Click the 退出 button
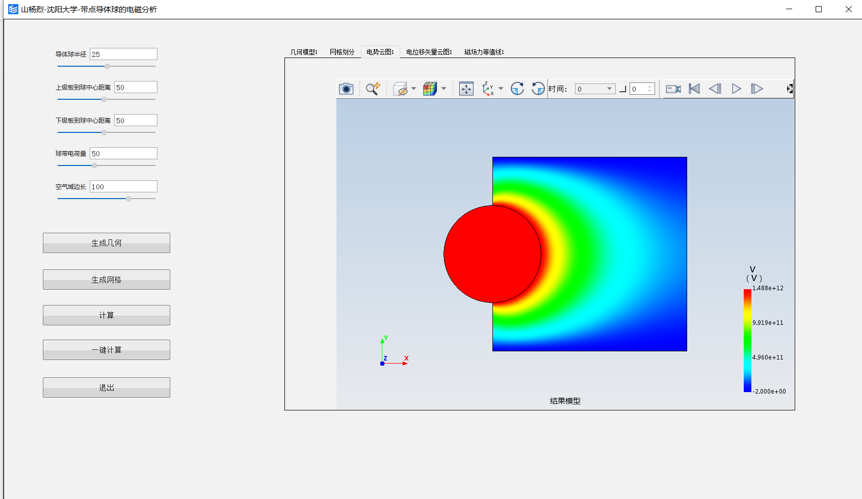 point(107,387)
